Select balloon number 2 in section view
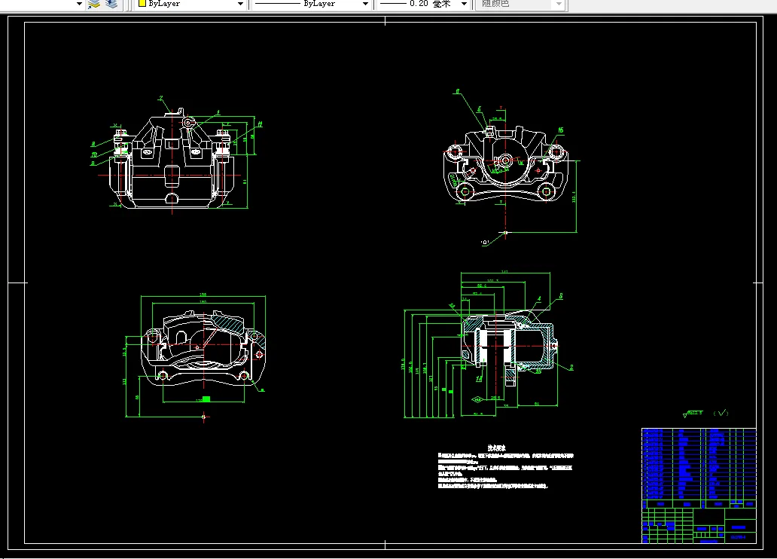This screenshot has width=777, height=559. point(571,368)
